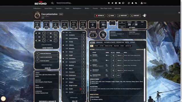
Task: Toggle Arcana skill proficiency dot
Action: coord(63,42)
